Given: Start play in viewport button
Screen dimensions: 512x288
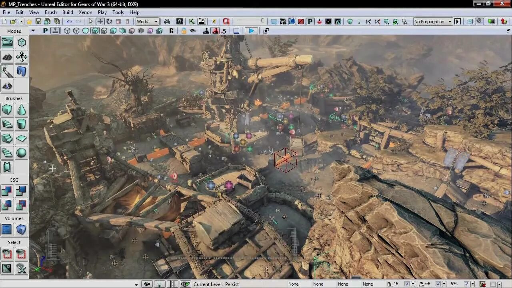Looking at the screenshot, I should tap(251, 31).
